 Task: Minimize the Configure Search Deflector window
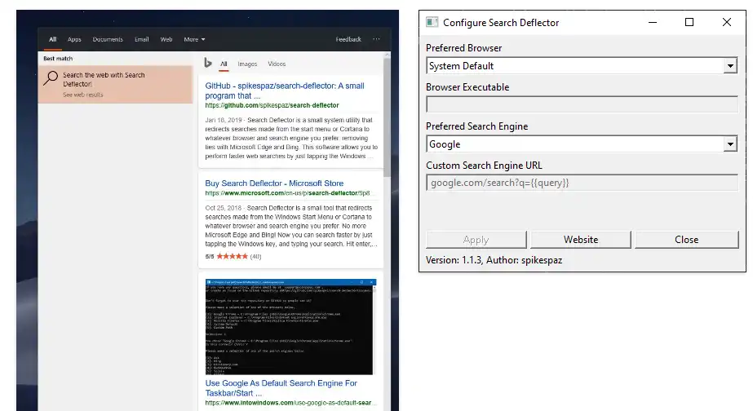coord(653,22)
